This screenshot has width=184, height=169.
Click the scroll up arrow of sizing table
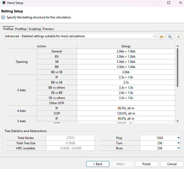click(177, 46)
